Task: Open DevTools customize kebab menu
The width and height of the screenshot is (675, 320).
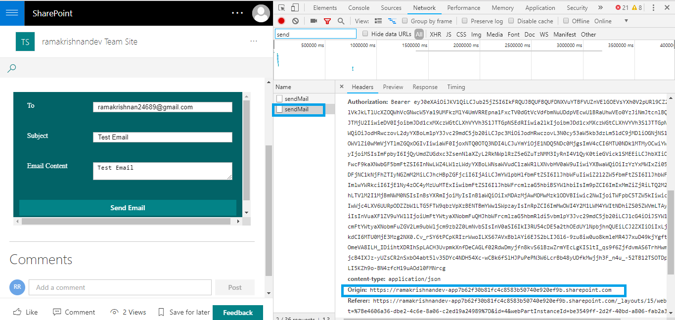Action: pos(654,7)
